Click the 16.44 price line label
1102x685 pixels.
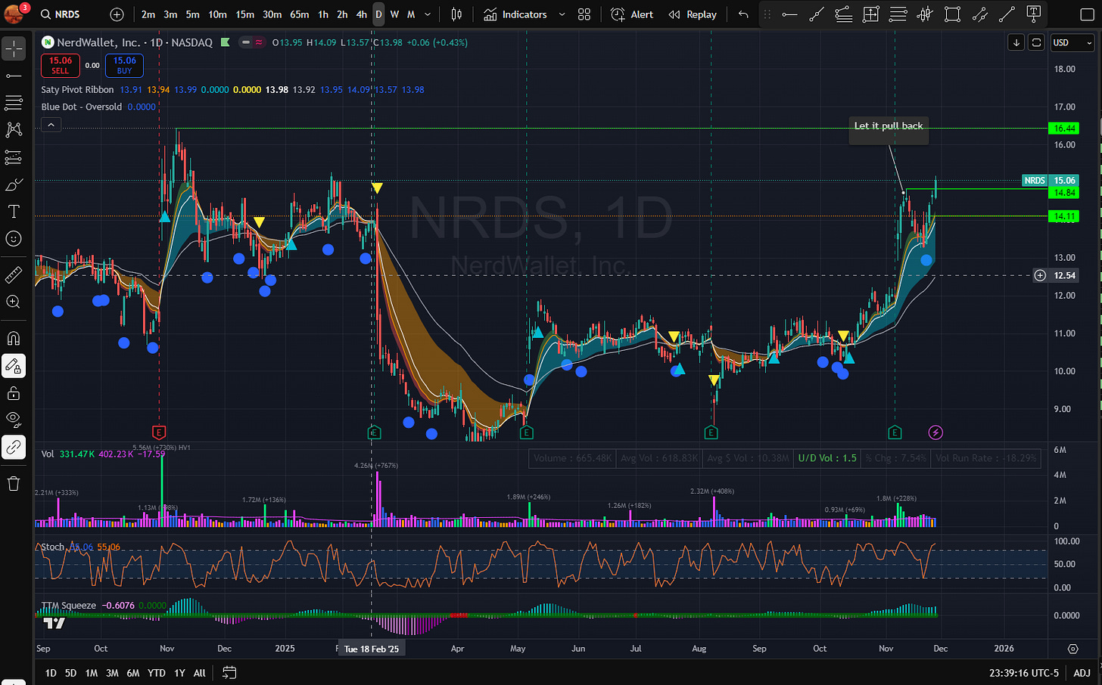click(x=1064, y=129)
